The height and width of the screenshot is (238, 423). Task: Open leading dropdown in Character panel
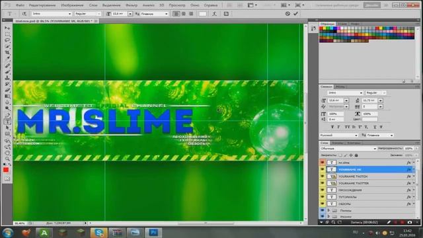coord(381,100)
